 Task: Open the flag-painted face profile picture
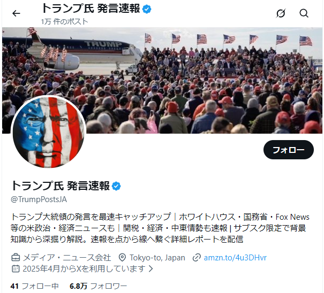tap(49, 132)
